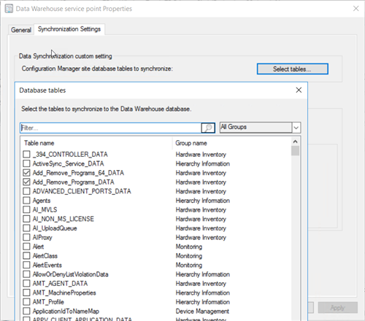Sort by the Table name column header
Image resolution: width=365 pixels, height=321 pixels.
coord(39,143)
